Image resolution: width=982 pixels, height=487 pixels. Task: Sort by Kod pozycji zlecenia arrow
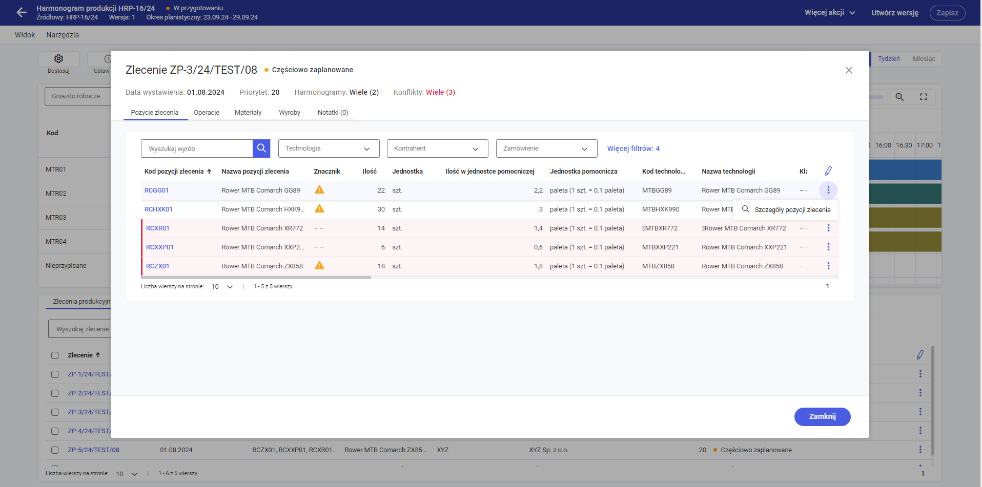coord(209,172)
